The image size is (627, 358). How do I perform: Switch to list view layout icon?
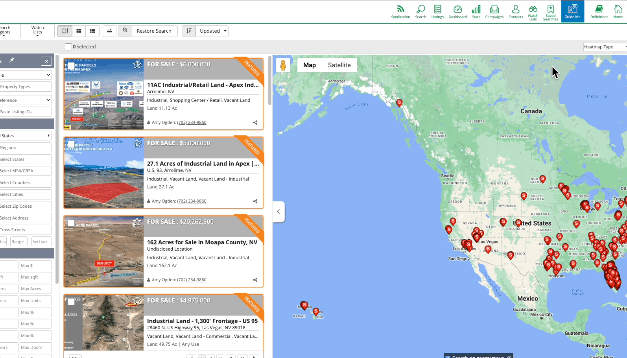(92, 31)
